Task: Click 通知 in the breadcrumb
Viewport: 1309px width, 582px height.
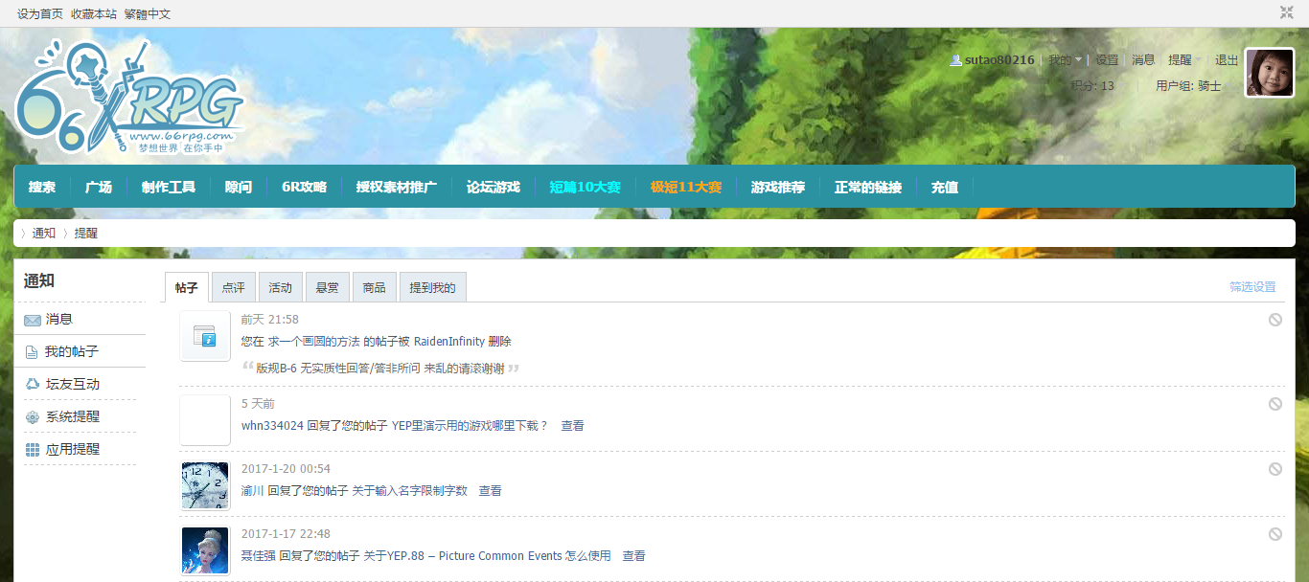Action: coord(44,233)
